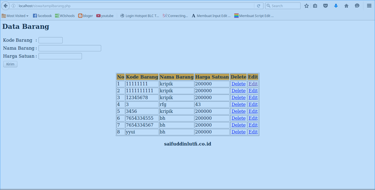The image size is (375, 190).
Task: Expand the Most Visited bookmarks folder
Action: (15, 16)
